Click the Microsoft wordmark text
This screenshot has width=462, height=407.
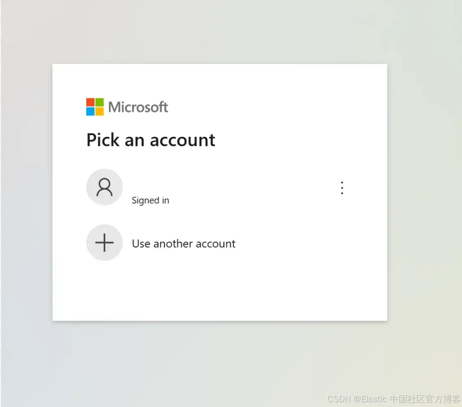coord(138,107)
